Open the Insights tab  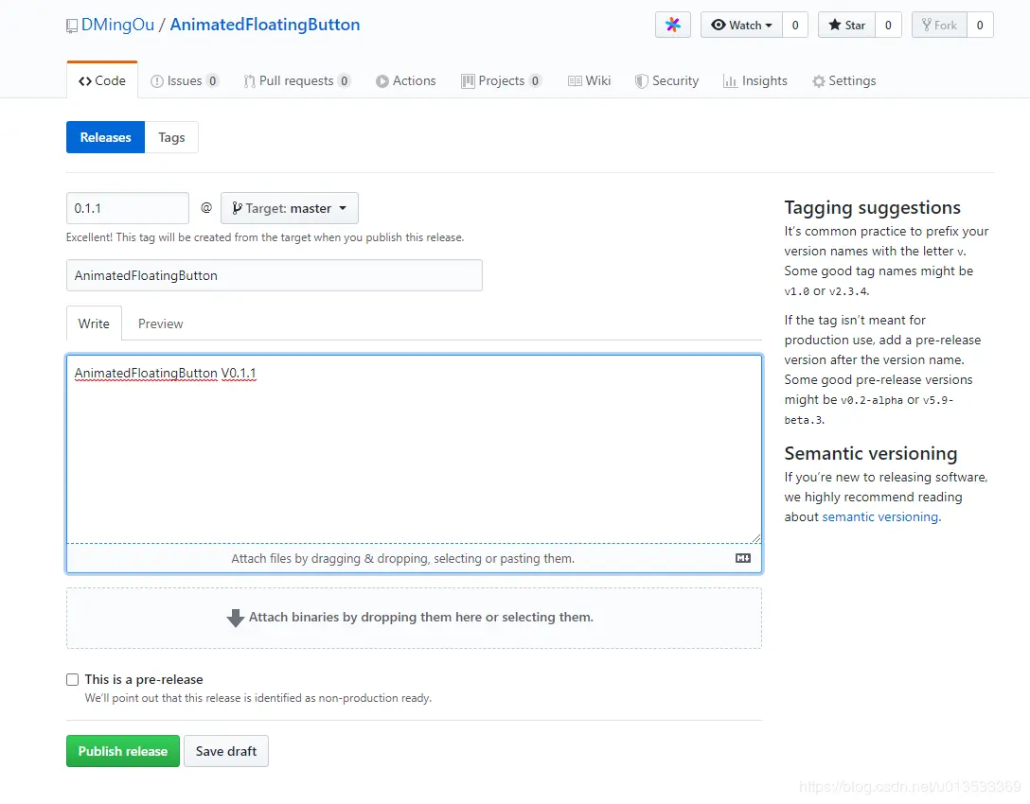point(755,80)
